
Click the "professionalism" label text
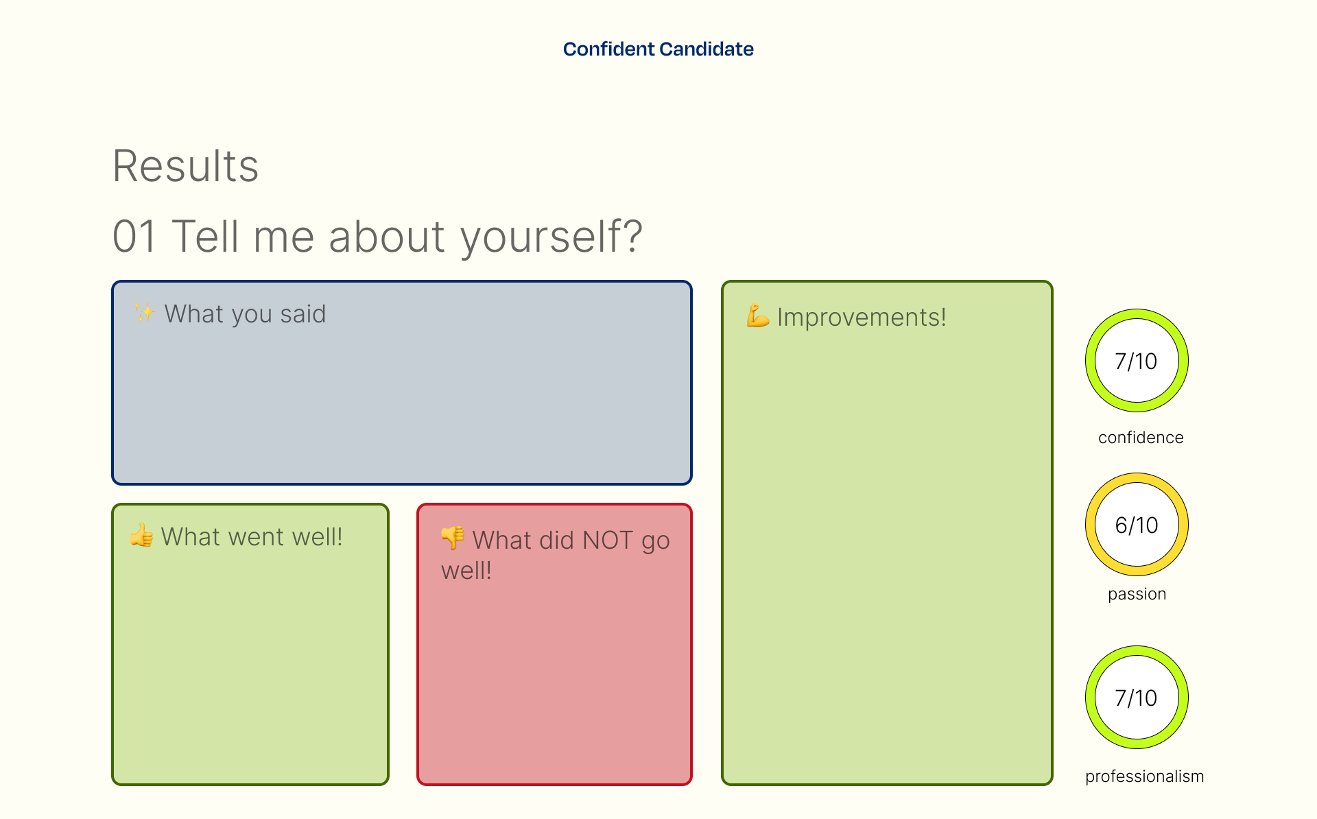(1144, 776)
